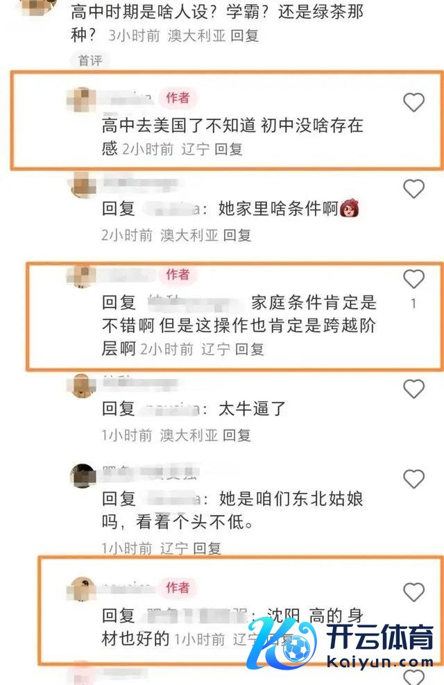The image size is (444, 685).
Task: Reply to author's 高中去美国了 comment
Action: (x=228, y=149)
